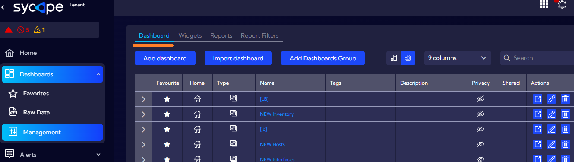Click the Search input field
The height and width of the screenshot is (162, 574).
point(537,58)
